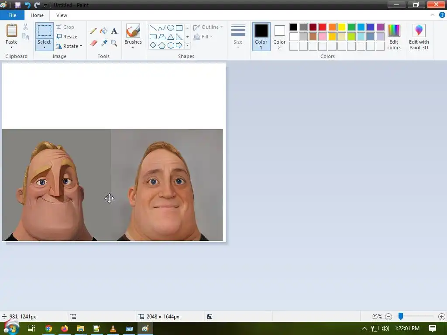Choose the Diamond shape
The height and width of the screenshot is (335, 447).
[153, 45]
